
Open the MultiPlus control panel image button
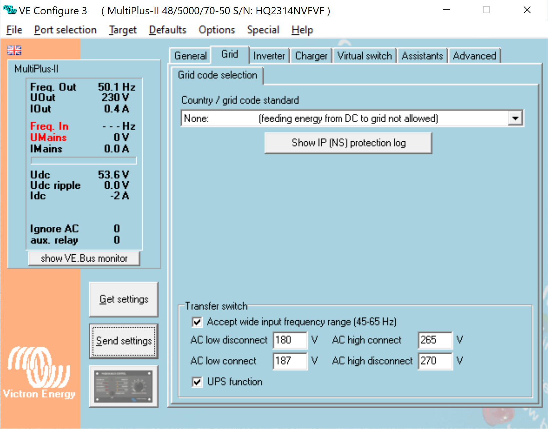pos(123,386)
